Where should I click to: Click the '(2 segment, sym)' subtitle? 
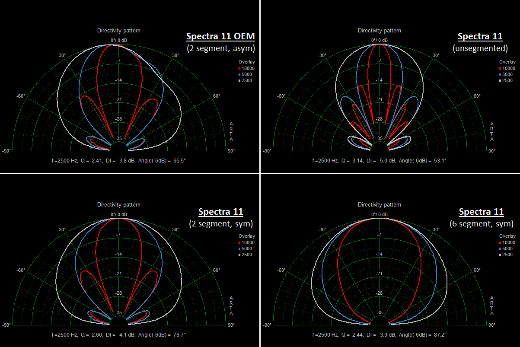[x=221, y=223]
